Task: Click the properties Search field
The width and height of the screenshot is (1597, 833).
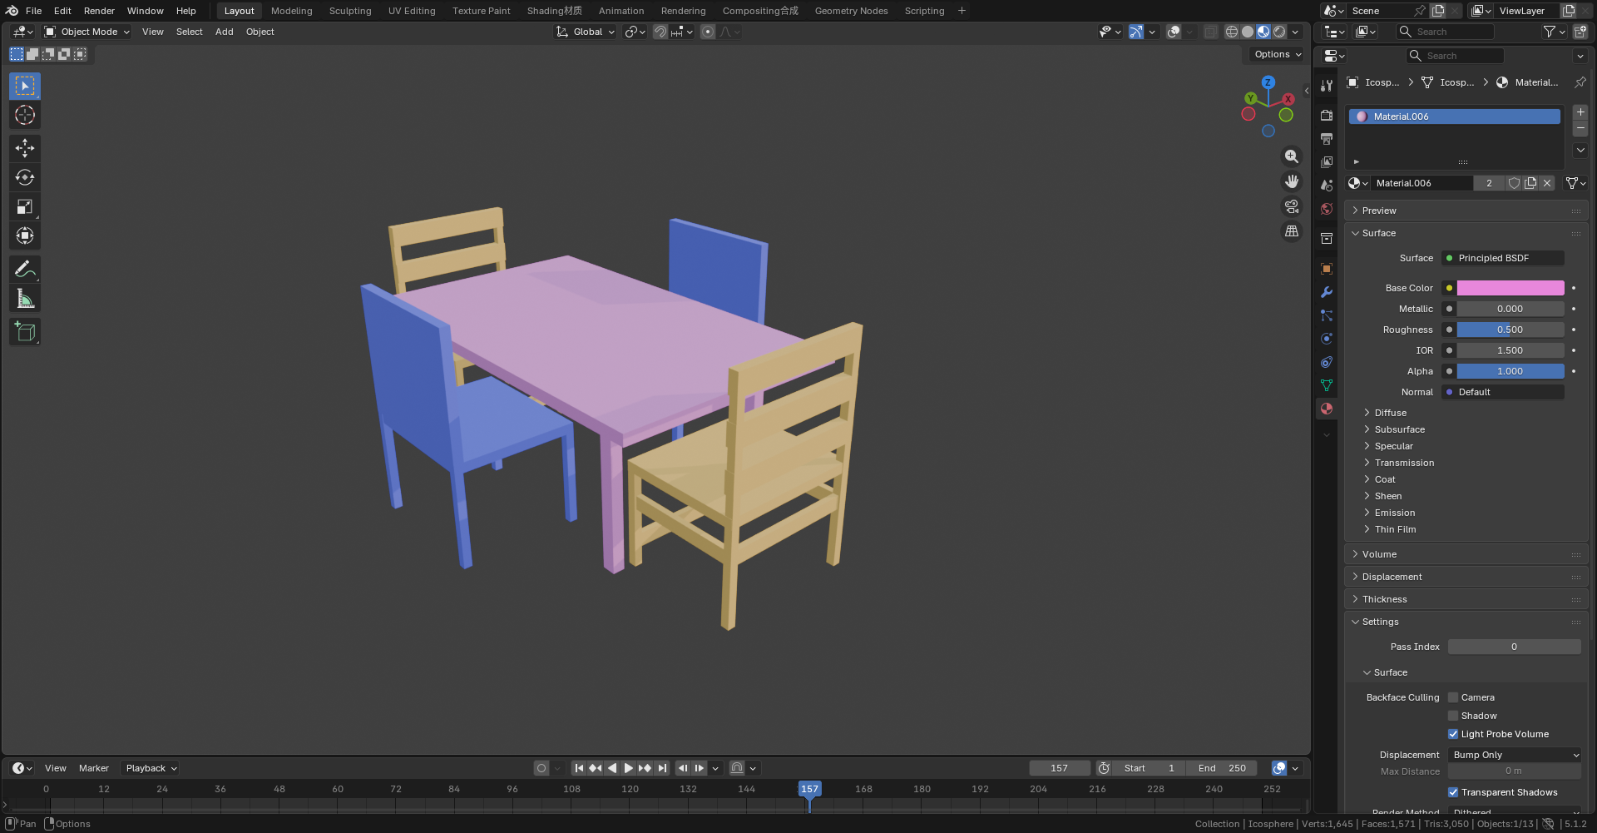Action: click(1455, 56)
